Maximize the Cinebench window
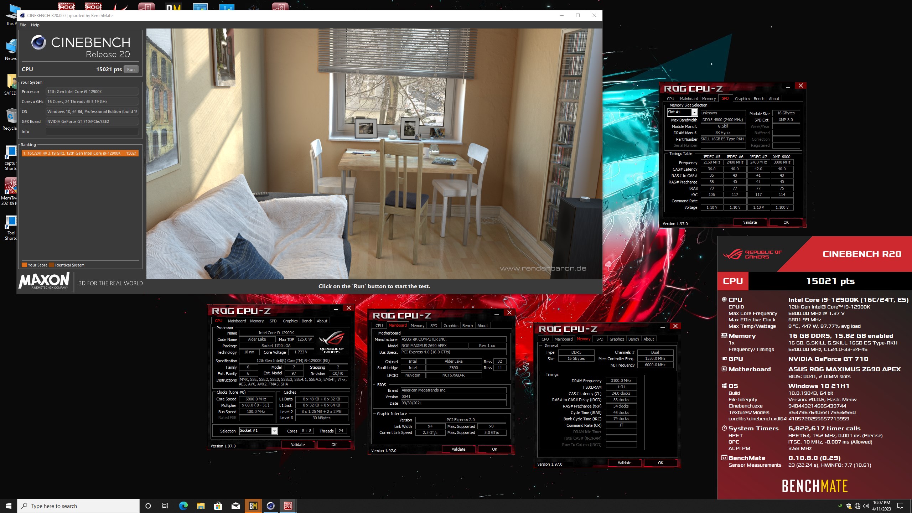 point(578,15)
